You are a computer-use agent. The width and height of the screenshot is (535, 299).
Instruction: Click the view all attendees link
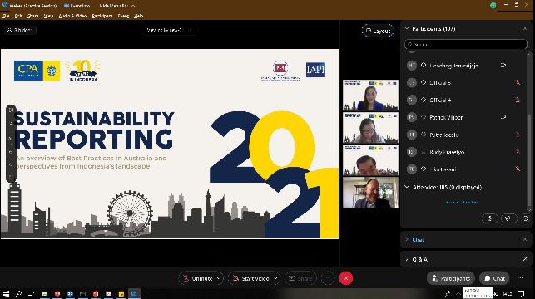463,203
